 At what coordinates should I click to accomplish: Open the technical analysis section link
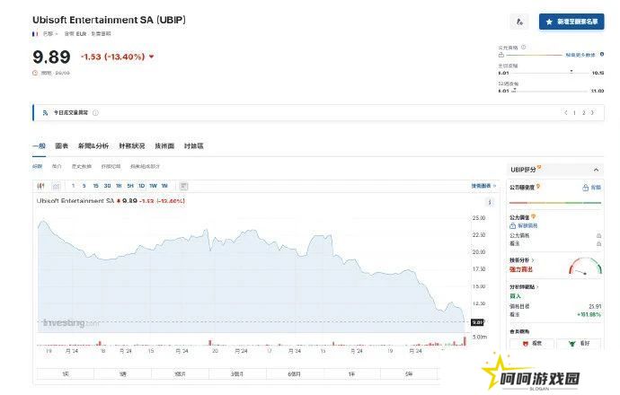click(521, 260)
